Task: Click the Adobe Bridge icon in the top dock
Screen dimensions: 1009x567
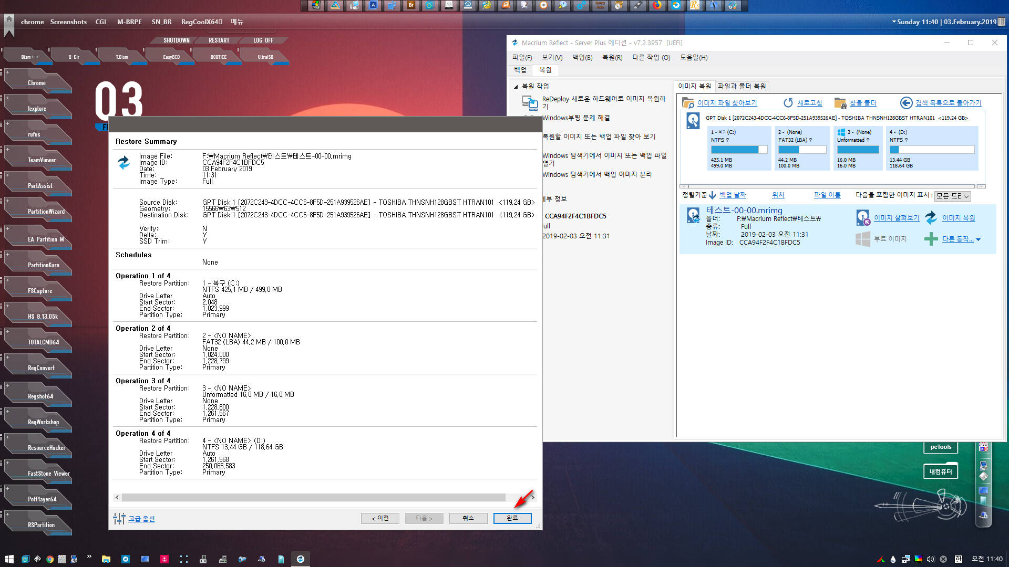Action: coord(411,5)
